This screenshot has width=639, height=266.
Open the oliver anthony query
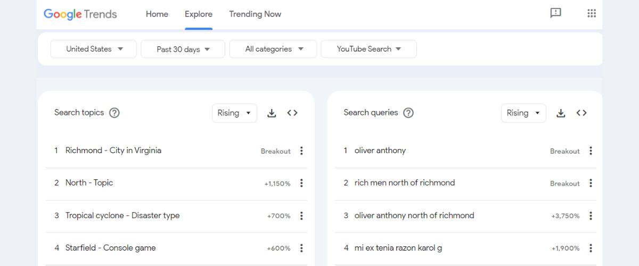[380, 151]
